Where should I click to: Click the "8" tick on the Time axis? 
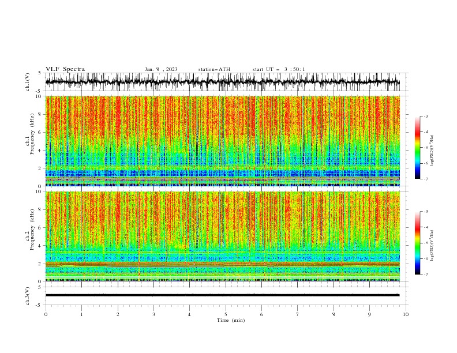pyautogui.click(x=334, y=314)
